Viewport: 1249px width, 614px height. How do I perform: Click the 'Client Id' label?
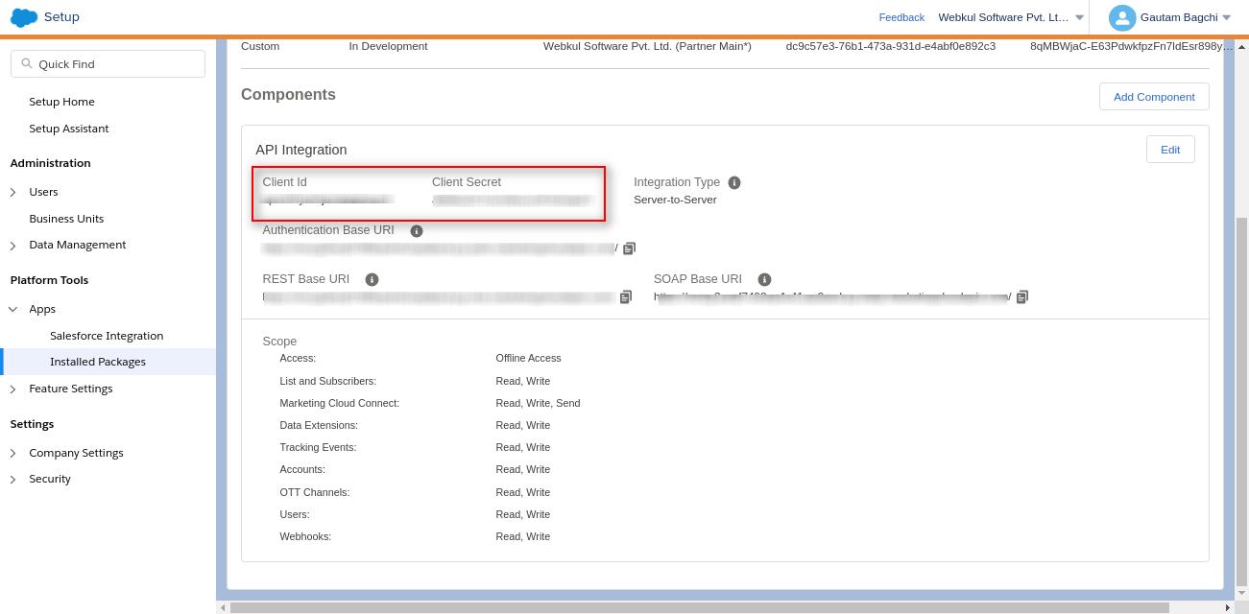(x=284, y=182)
